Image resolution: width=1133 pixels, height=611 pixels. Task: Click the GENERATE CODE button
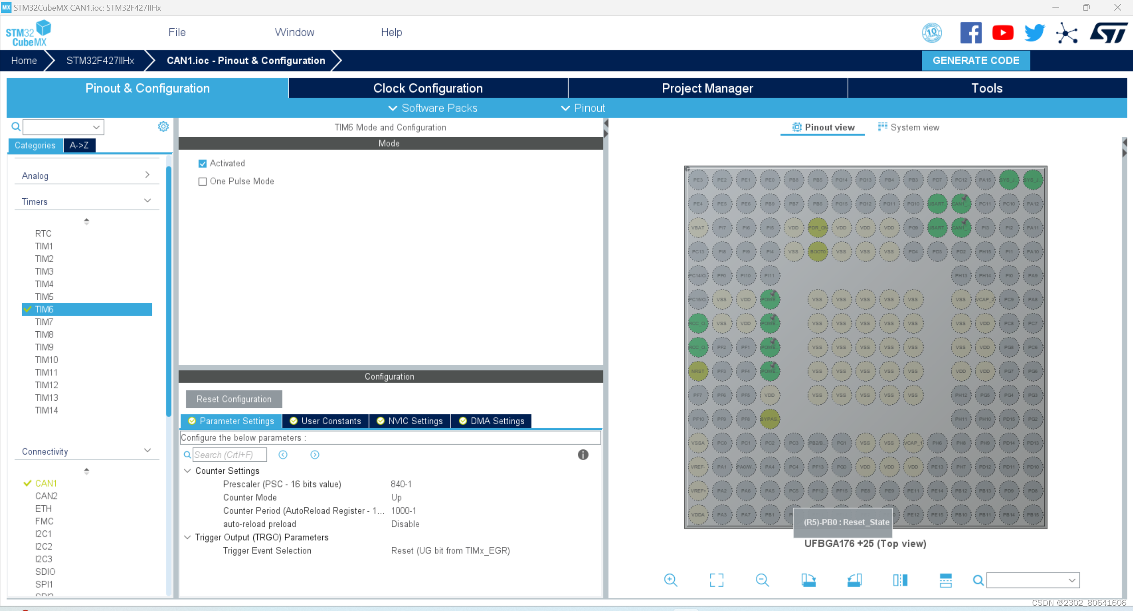tap(975, 61)
